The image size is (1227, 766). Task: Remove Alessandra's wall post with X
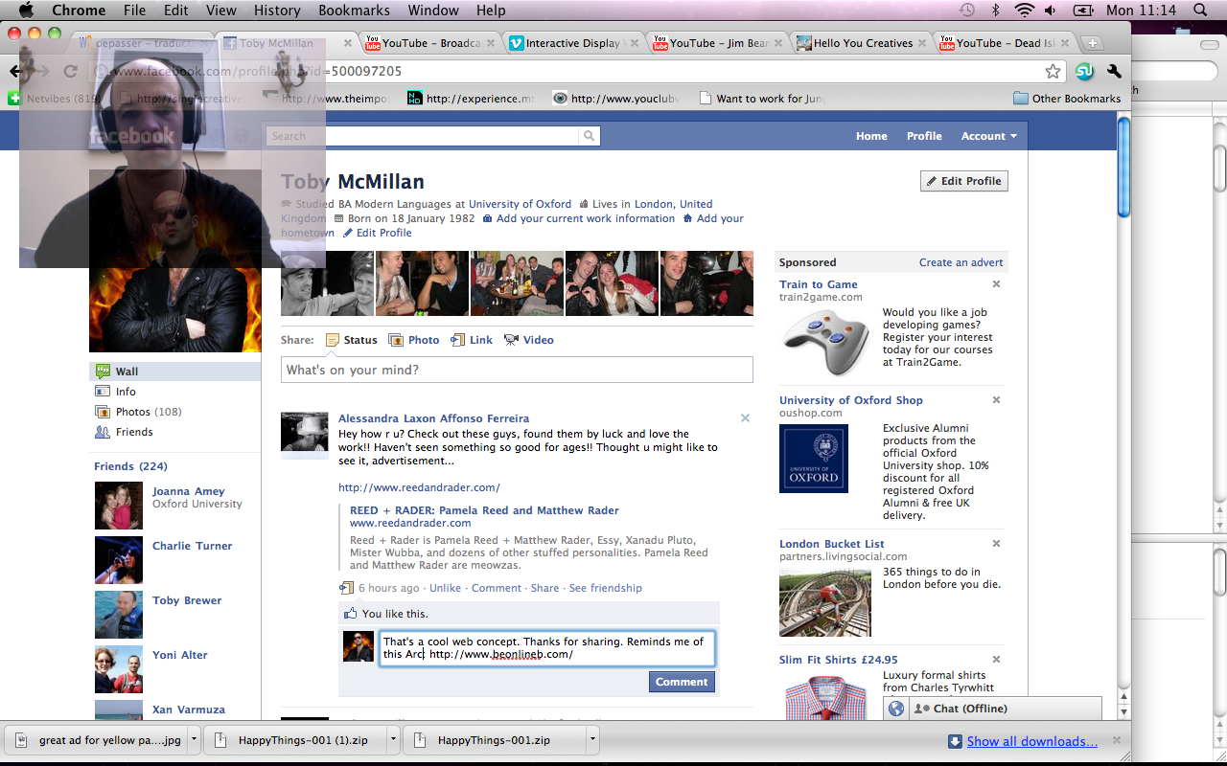pos(745,418)
